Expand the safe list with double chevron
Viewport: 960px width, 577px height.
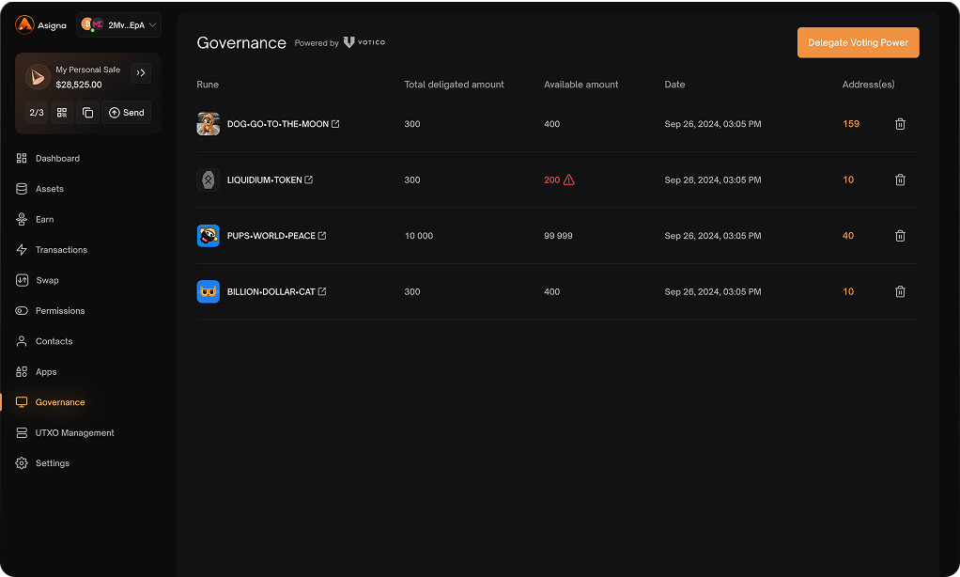pos(141,72)
